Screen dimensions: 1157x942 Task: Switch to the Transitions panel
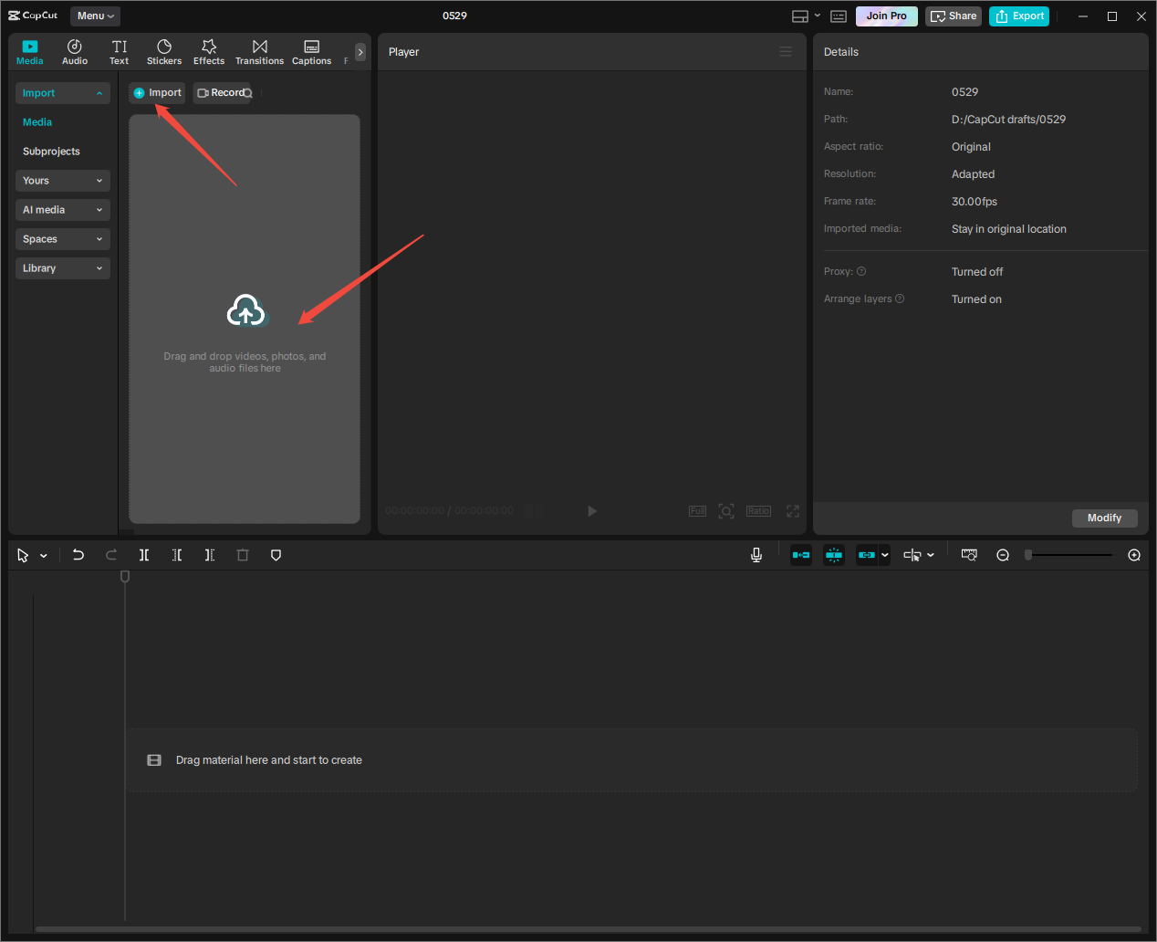click(259, 51)
